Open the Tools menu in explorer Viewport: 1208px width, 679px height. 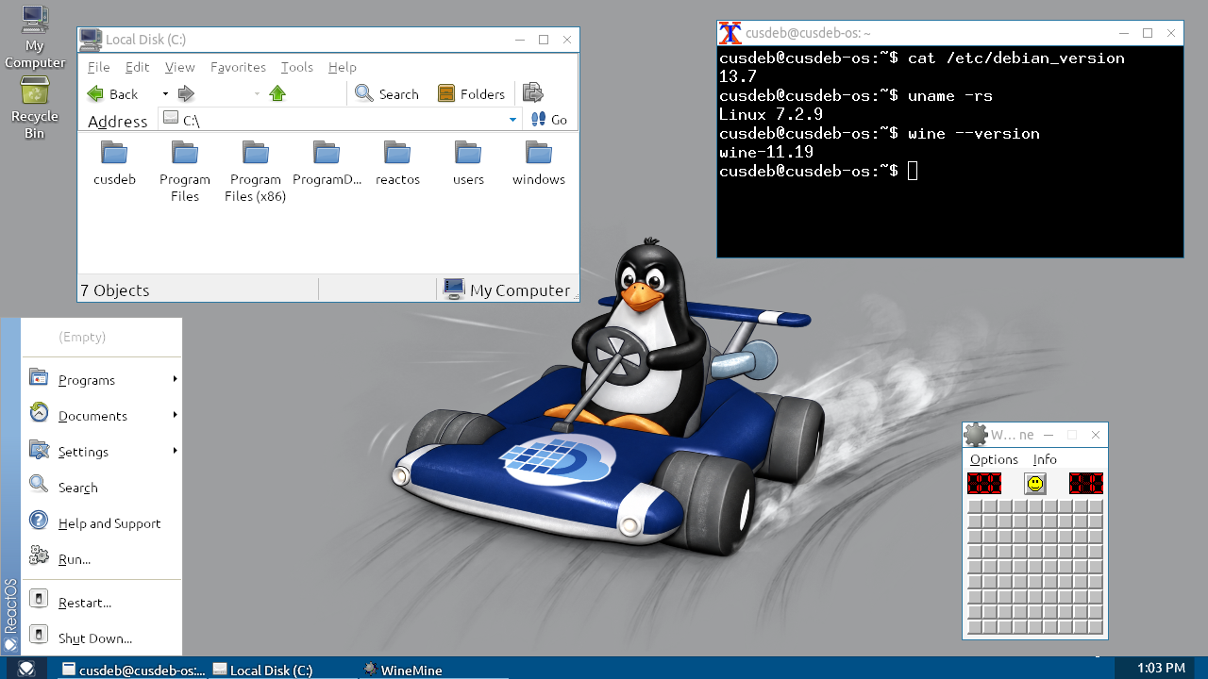(296, 67)
